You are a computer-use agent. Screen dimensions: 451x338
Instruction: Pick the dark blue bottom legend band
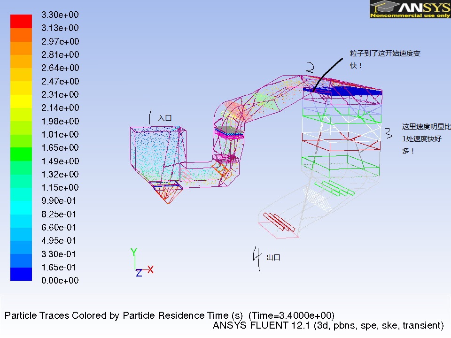[x=21, y=274]
